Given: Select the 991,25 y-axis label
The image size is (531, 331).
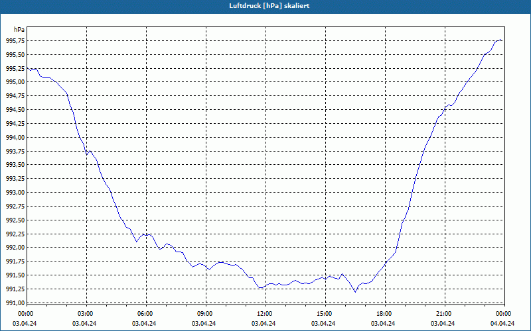Looking at the screenshot, I should pos(15,289).
